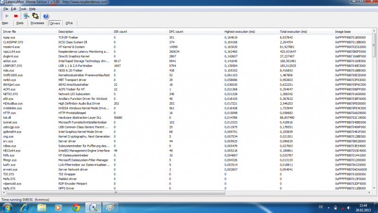Viewport: 378px width, 213px height.
Task: Click the horizontal scrollbar thumb
Action: tap(116, 193)
